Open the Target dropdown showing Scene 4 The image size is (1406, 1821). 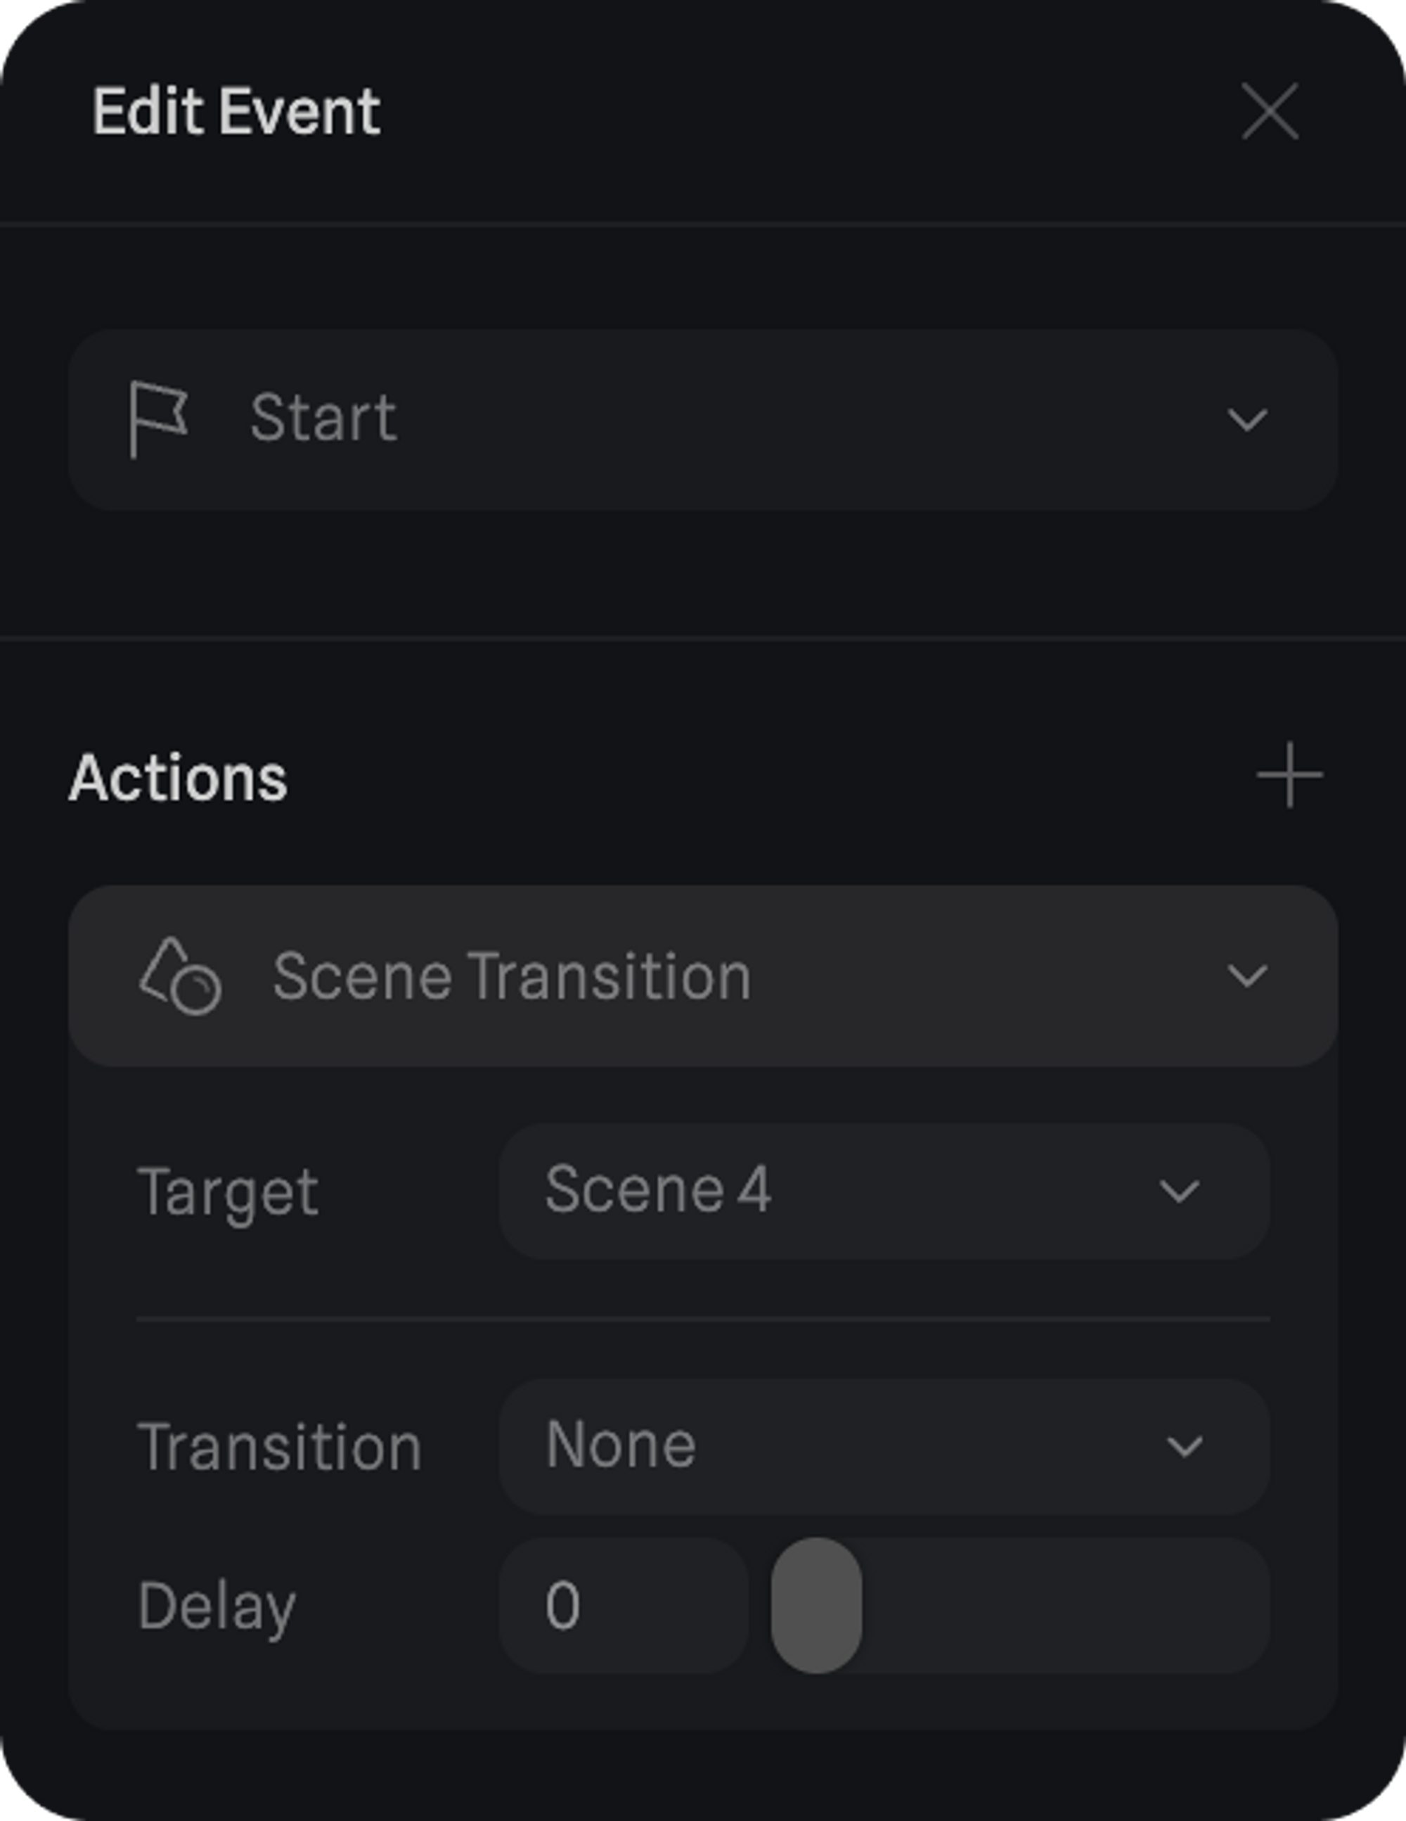(x=884, y=1191)
